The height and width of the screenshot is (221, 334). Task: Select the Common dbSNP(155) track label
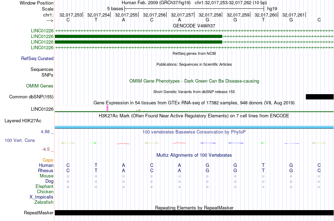31,97
